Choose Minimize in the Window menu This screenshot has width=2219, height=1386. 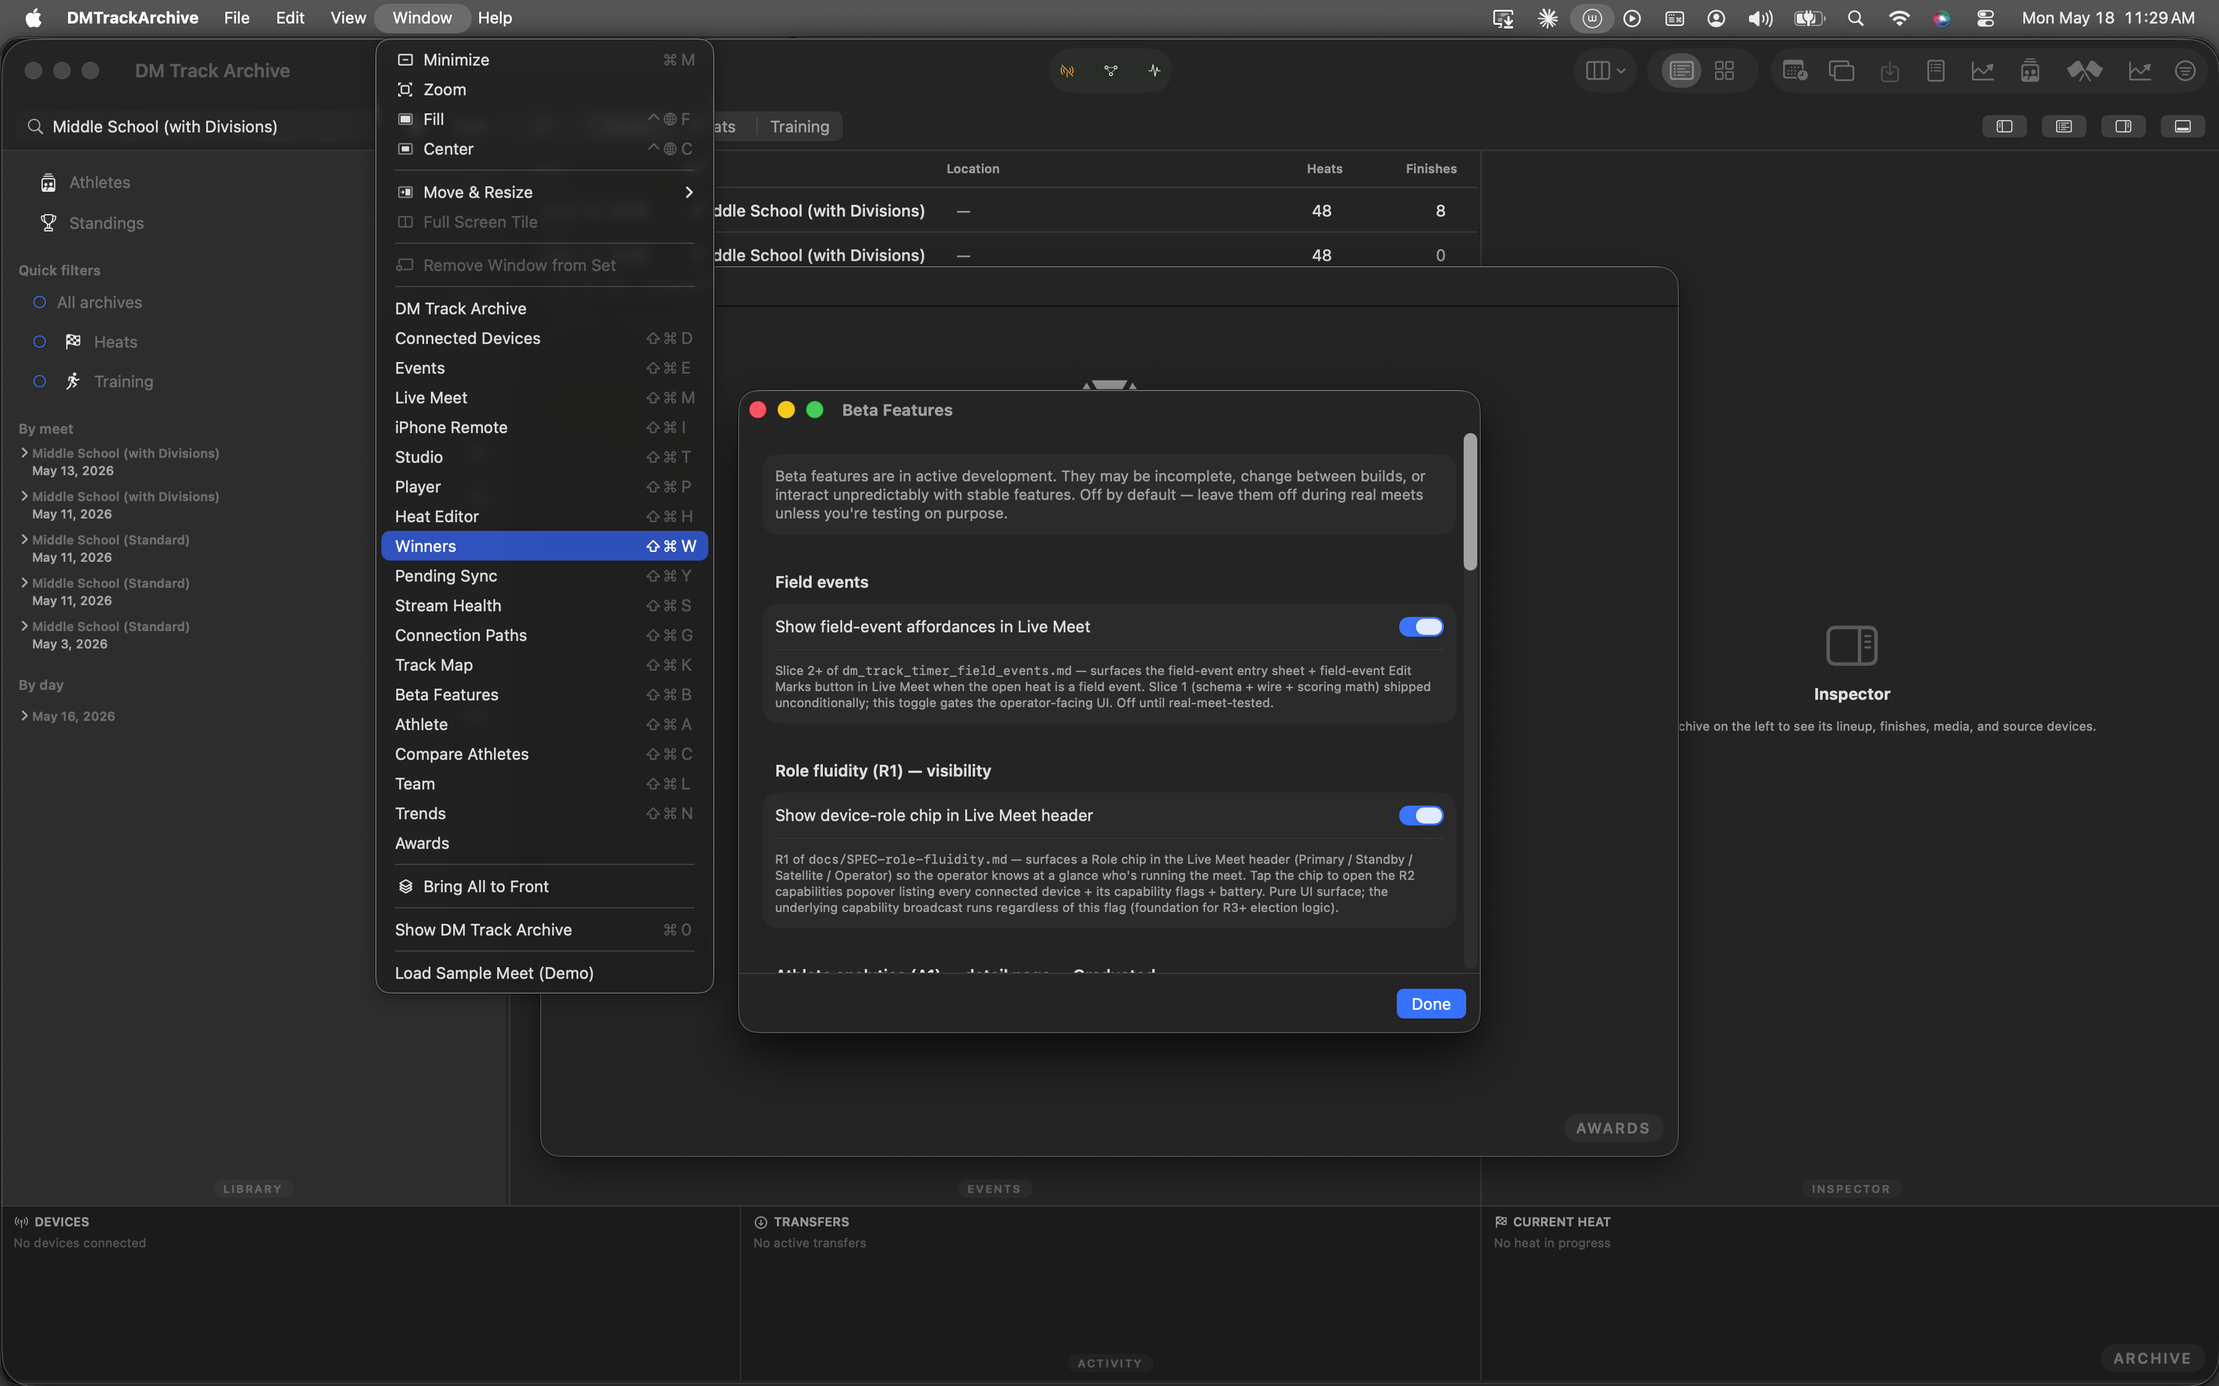(x=545, y=59)
